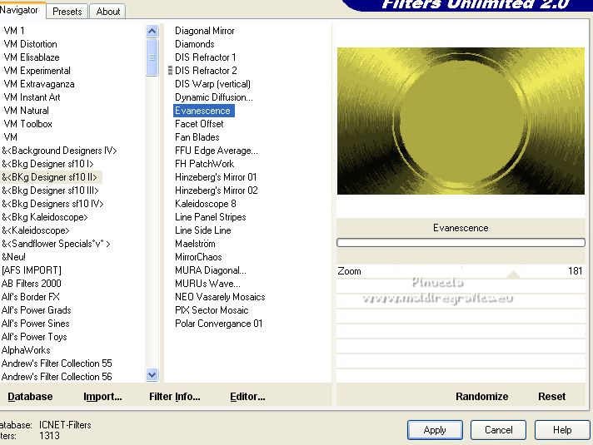Select &<BKg Designer sf10 II> category
This screenshot has width=593, height=445.
[x=49, y=177]
